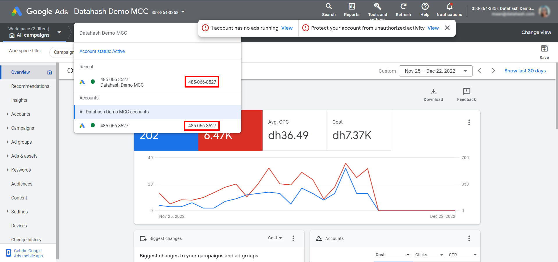Open Recommendations in sidebar
Image resolution: width=558 pixels, height=262 pixels.
[30, 86]
